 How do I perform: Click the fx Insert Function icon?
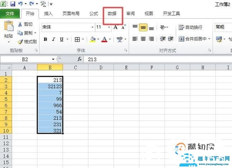point(80,59)
